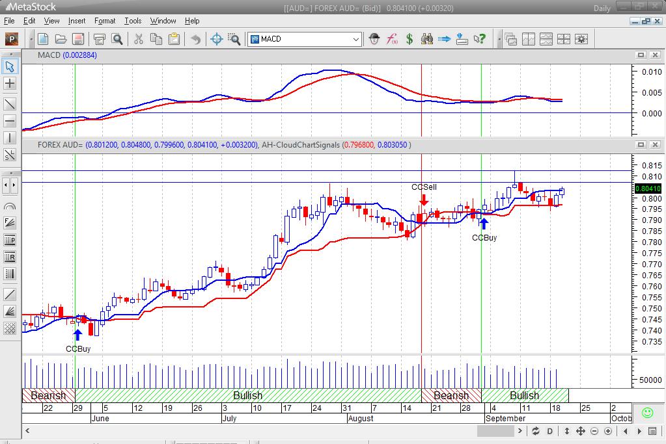Open the Downloader dollar sign icon
666x444 pixels.
[x=409, y=39]
